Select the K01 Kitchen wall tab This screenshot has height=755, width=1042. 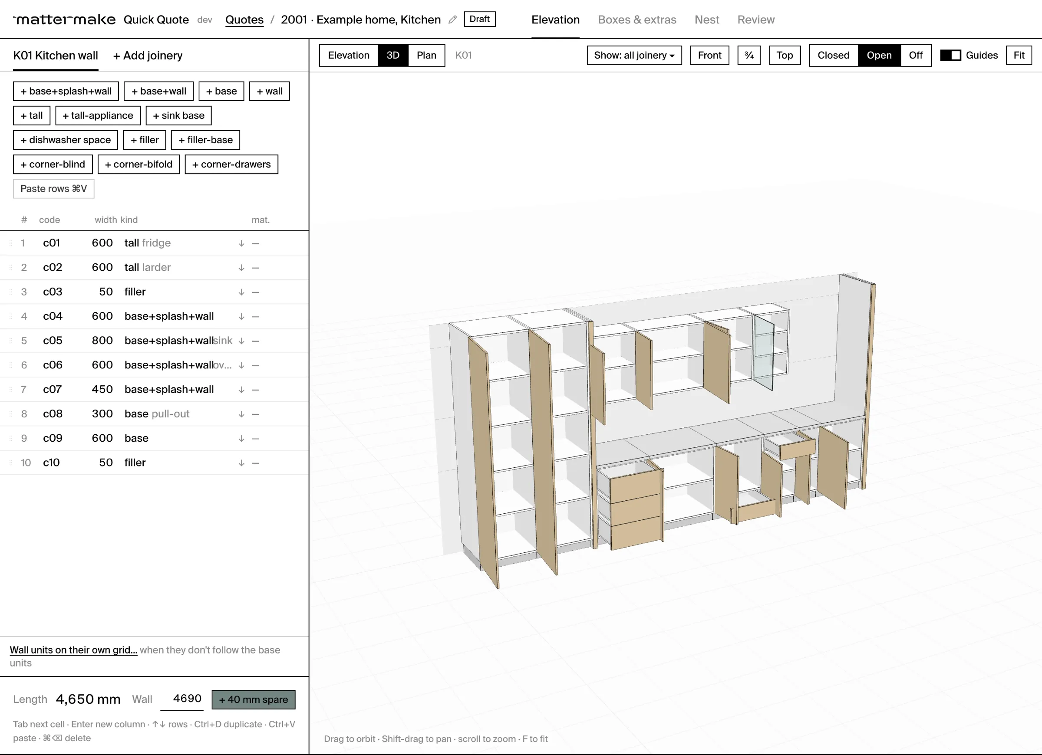tap(56, 56)
